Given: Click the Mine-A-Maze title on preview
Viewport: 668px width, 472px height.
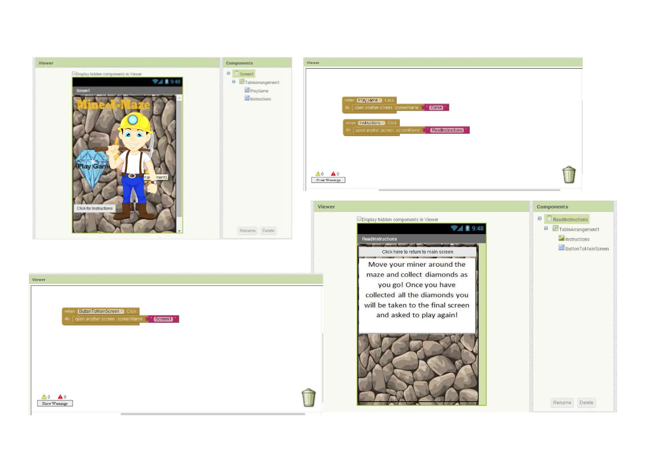Looking at the screenshot, I should [x=113, y=104].
